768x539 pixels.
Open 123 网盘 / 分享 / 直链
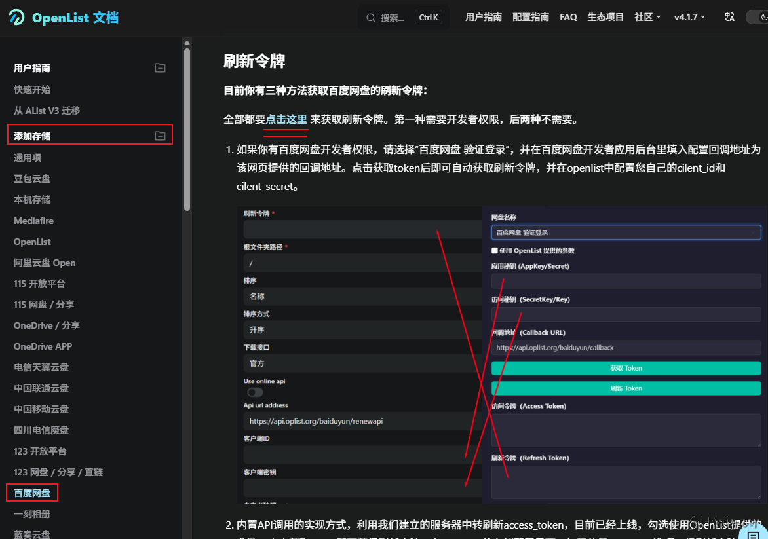[58, 472]
